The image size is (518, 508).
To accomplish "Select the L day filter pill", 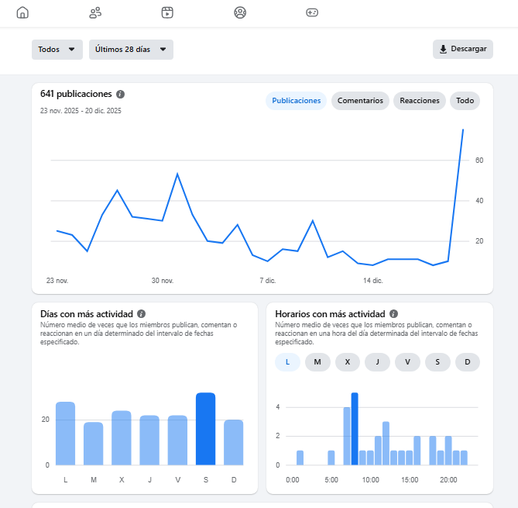I will pos(287,362).
